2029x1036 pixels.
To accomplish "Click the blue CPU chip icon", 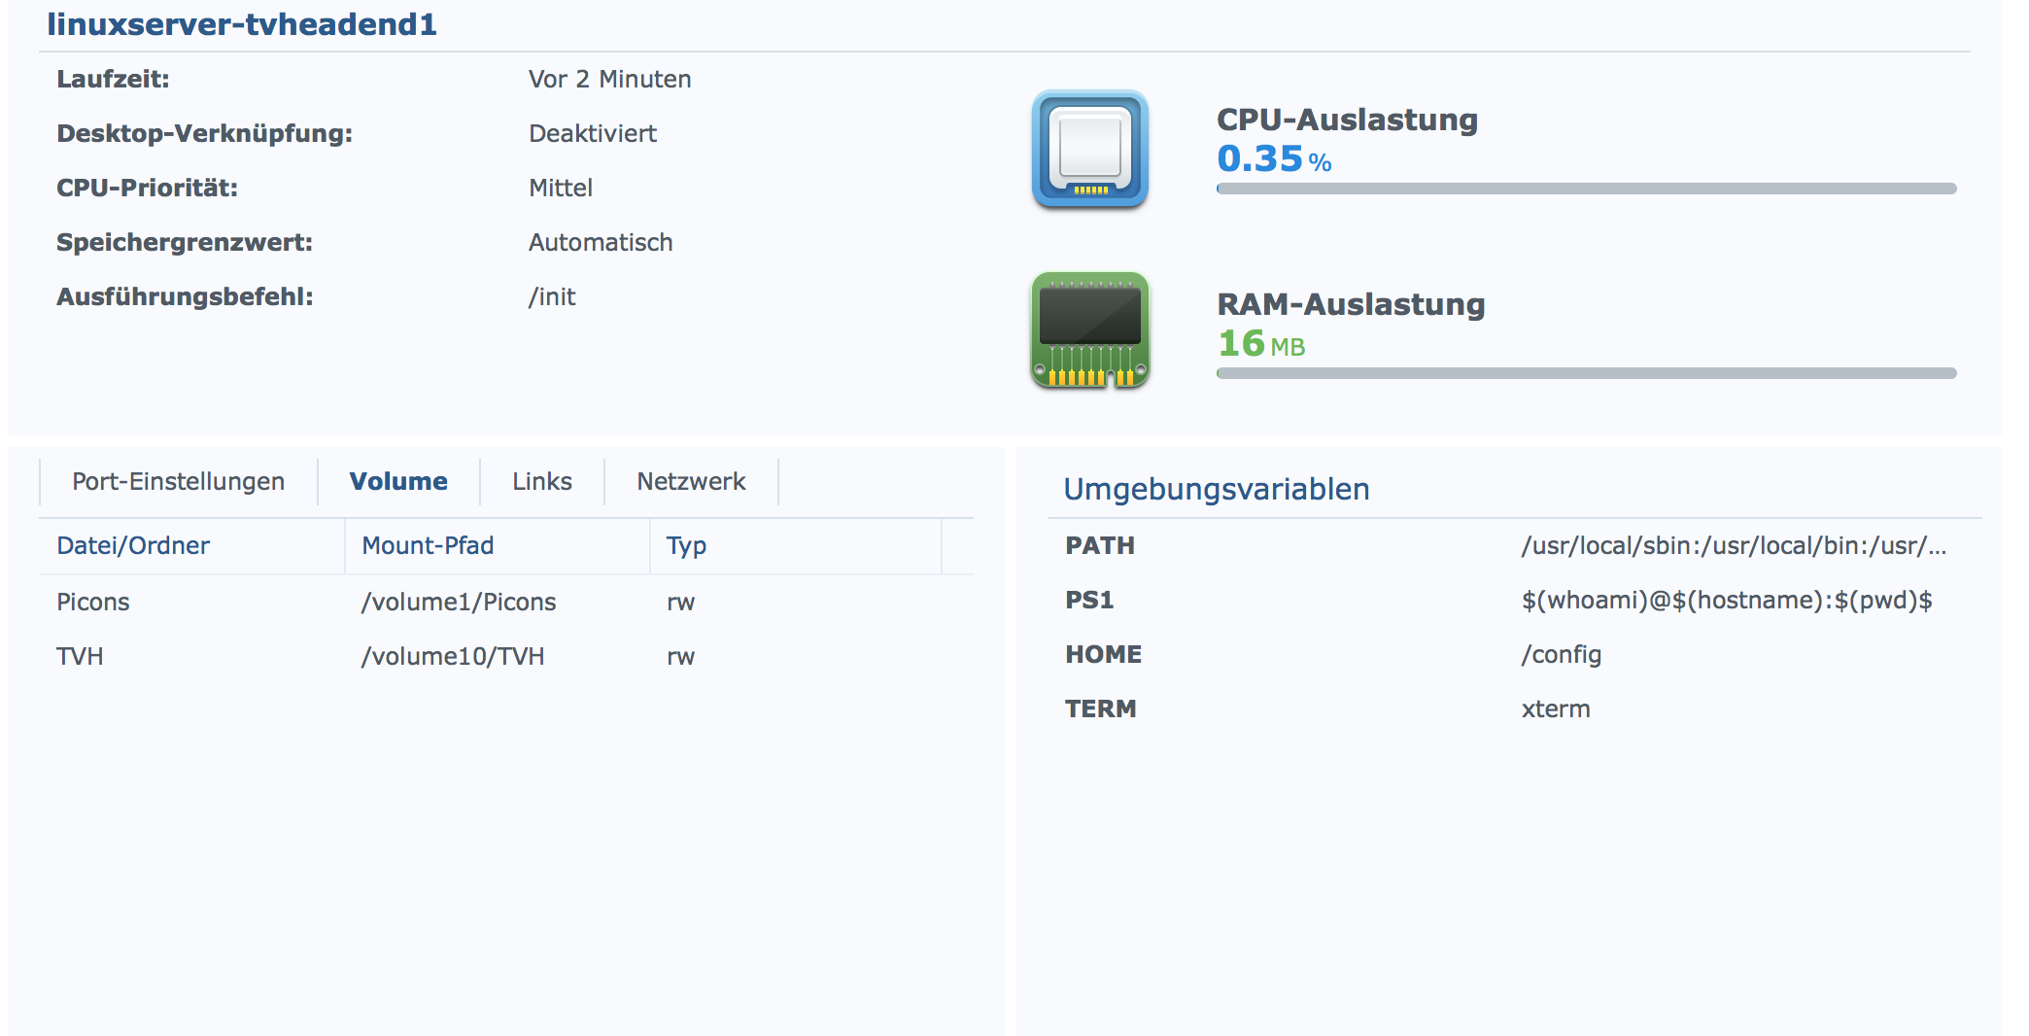I will (x=1090, y=149).
